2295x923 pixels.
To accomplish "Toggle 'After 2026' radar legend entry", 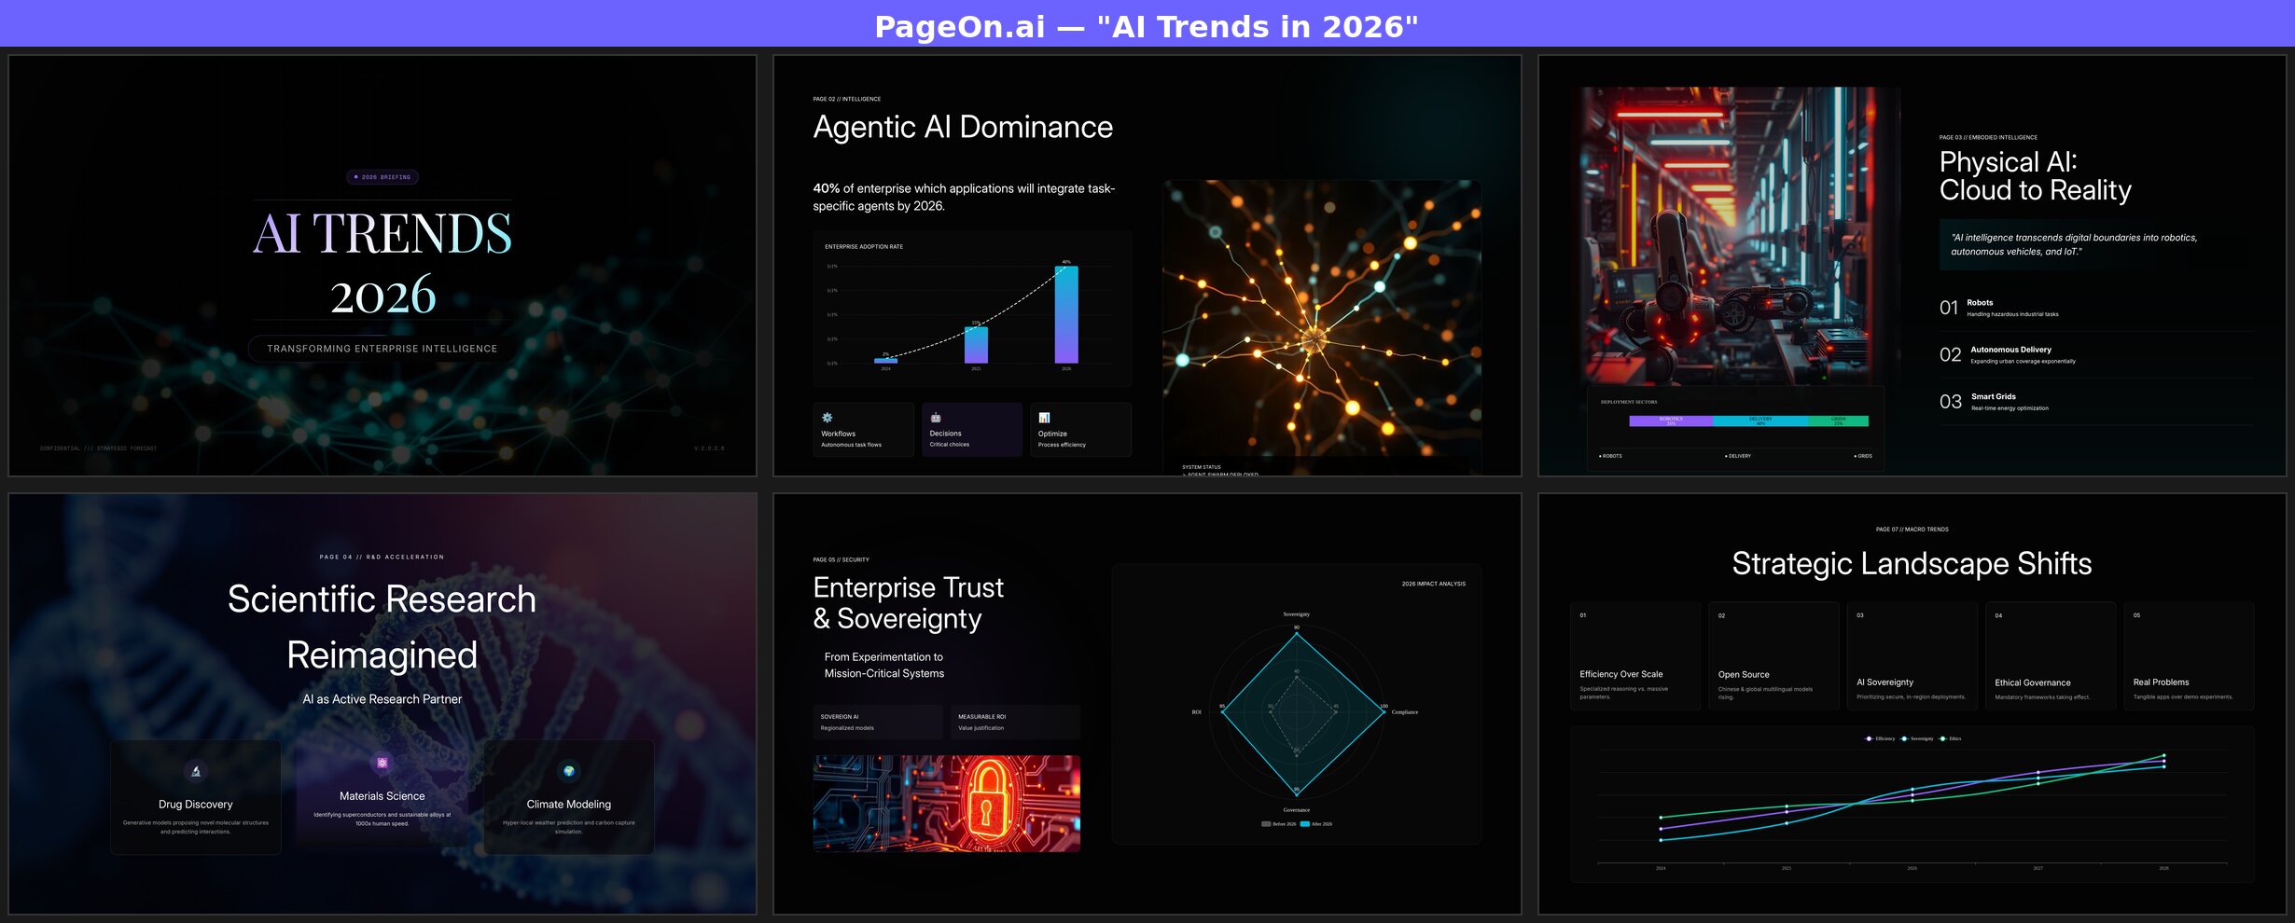I will [1316, 824].
